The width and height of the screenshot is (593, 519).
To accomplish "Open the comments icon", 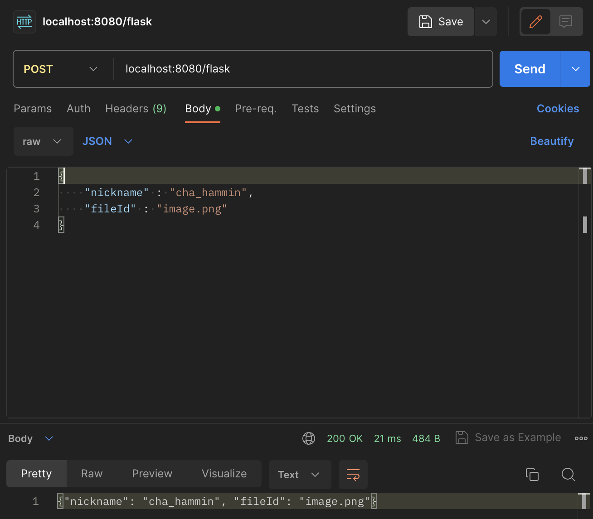I will click(566, 22).
